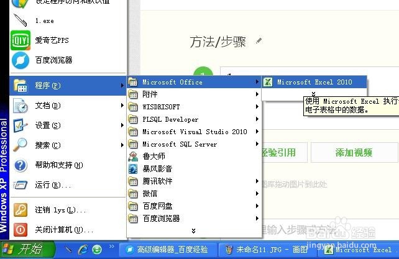Viewport: 399px width, 259px height.
Task: Expand the 程序(P) submenu arrow
Action: (122, 86)
